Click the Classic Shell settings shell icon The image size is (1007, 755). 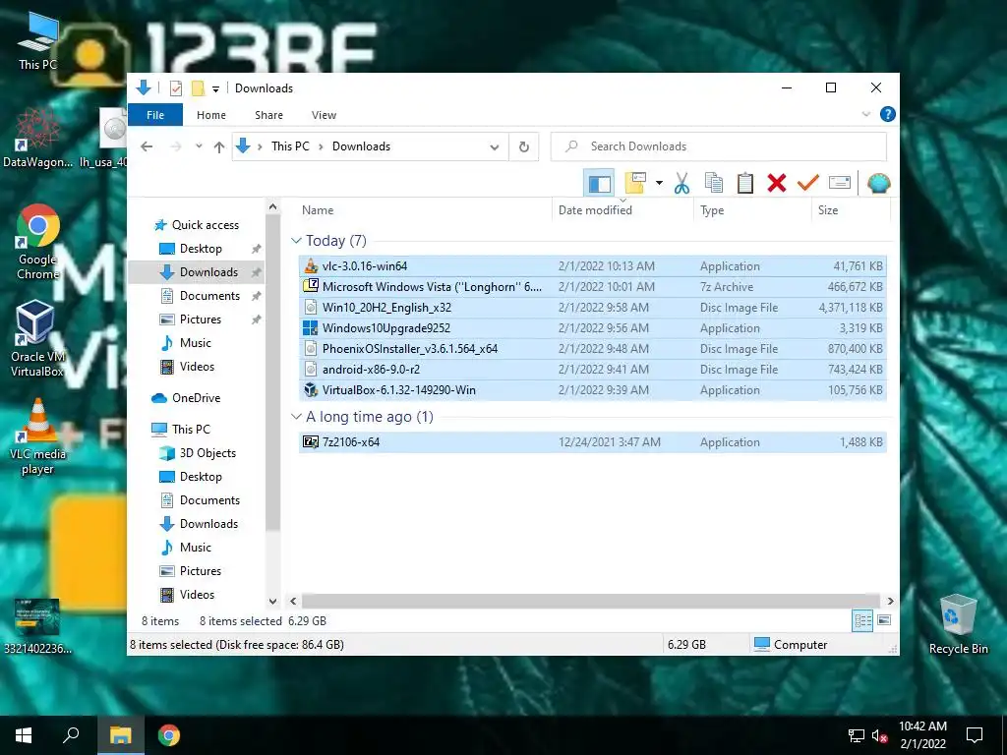878,184
